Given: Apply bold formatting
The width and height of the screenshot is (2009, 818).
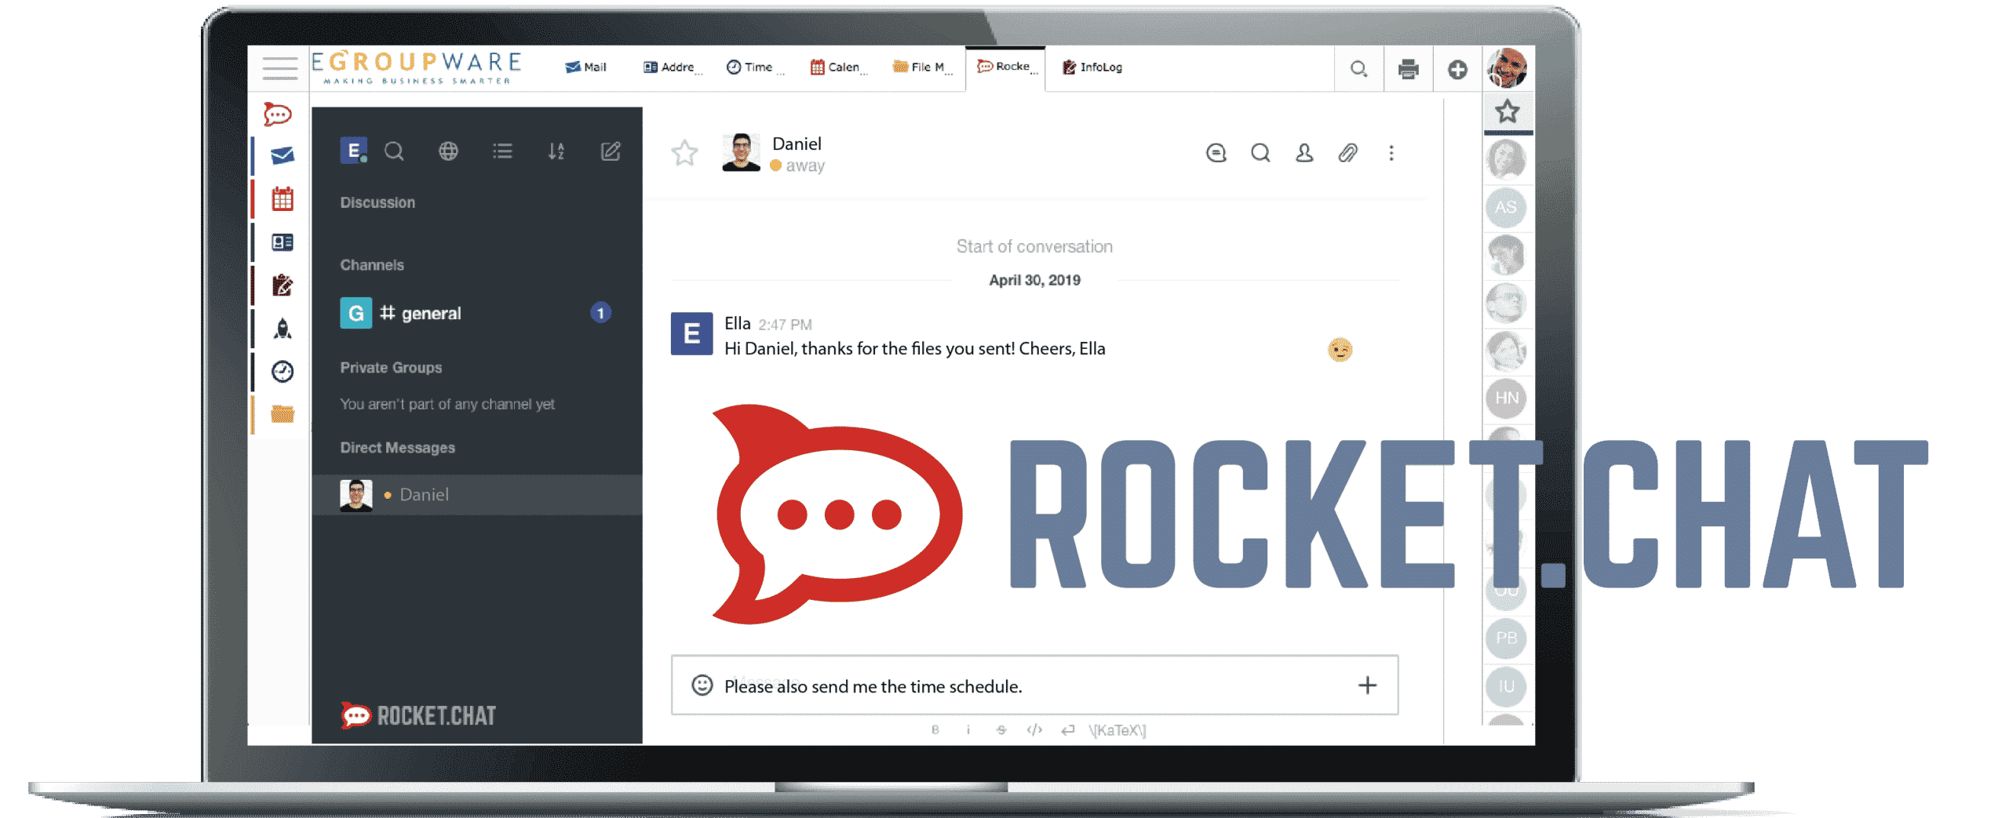Looking at the screenshot, I should [x=935, y=729].
